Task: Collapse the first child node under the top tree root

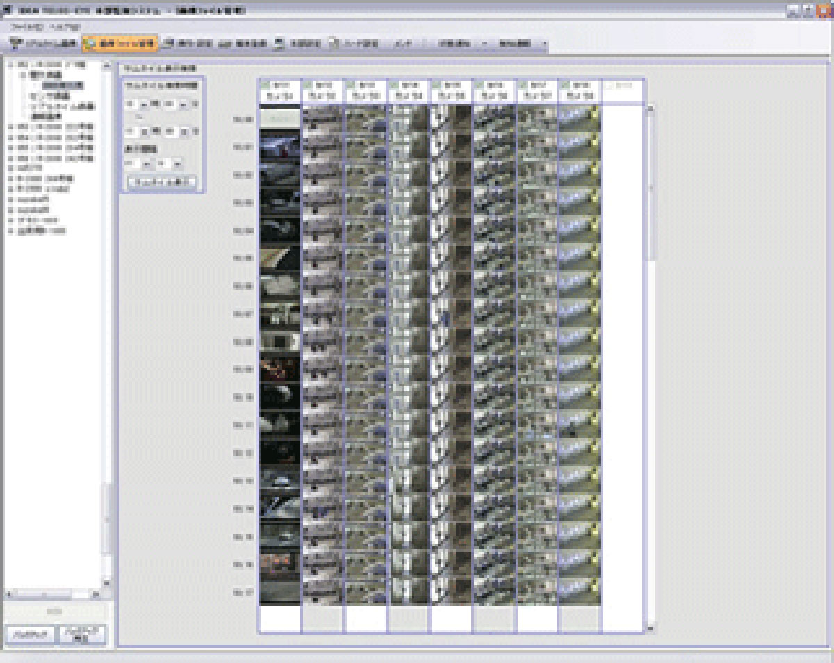Action: click(x=22, y=75)
